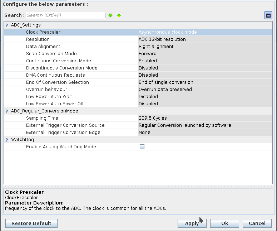Select the Overrun behaviour parameter row
This screenshot has height=231, width=277.
coord(46,90)
